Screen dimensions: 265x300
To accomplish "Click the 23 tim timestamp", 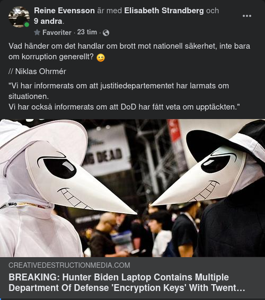I will pyautogui.click(x=87, y=32).
